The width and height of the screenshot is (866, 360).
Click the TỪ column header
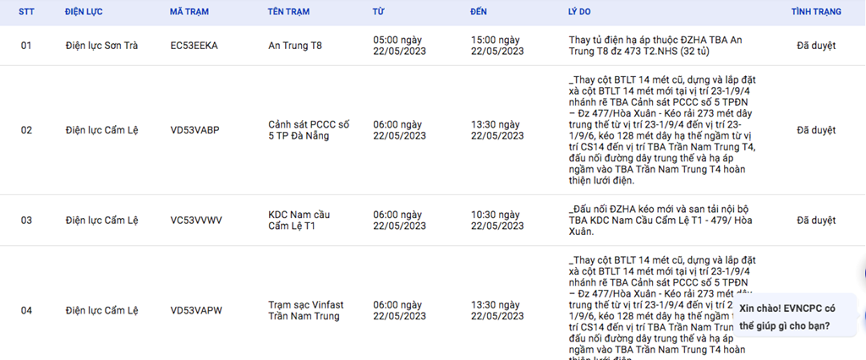click(x=378, y=13)
